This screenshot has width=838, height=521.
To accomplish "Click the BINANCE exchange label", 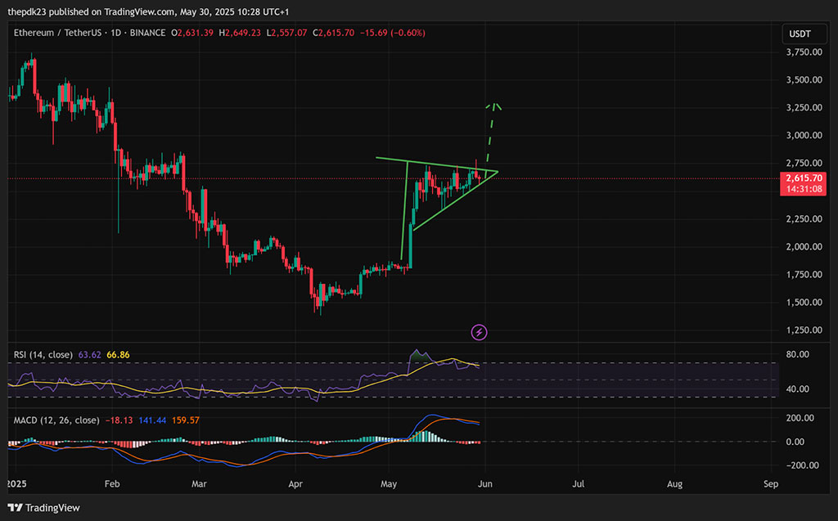I will (147, 33).
